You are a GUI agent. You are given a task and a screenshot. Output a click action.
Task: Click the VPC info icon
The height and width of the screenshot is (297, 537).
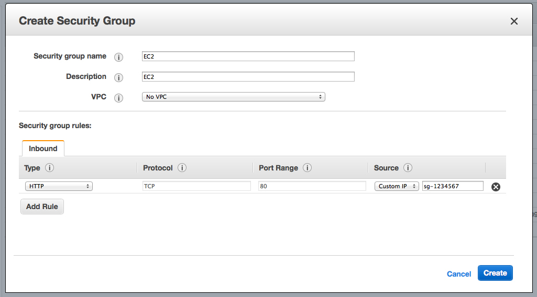tap(118, 98)
